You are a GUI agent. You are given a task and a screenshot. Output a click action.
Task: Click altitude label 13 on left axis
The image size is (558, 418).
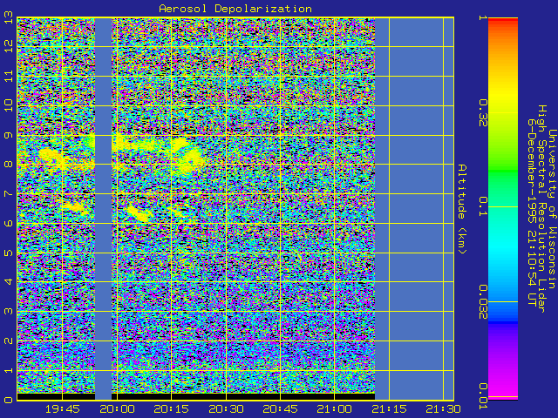pyautogui.click(x=8, y=17)
